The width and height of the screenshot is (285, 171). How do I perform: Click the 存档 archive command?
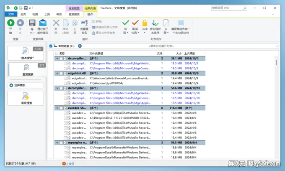[97, 22]
